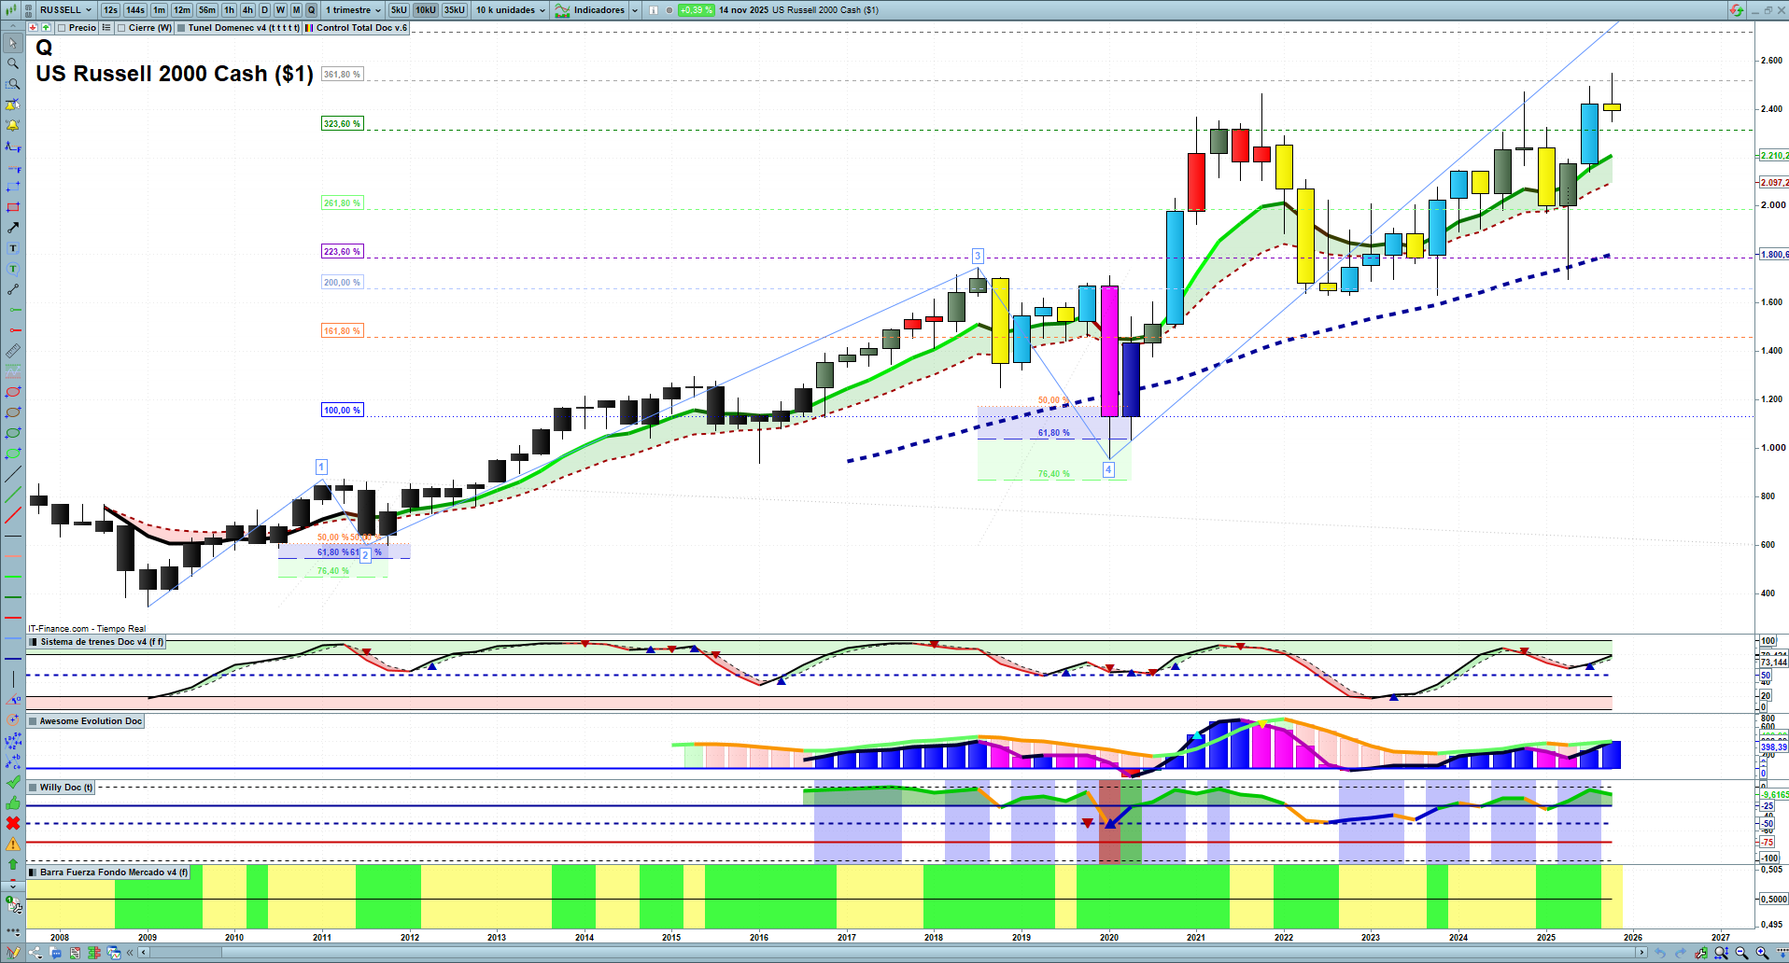Pick the text annotation tool
1789x963 pixels.
click(13, 248)
